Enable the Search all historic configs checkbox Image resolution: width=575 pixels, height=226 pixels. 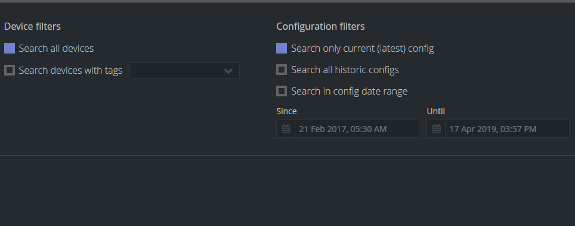tap(282, 70)
